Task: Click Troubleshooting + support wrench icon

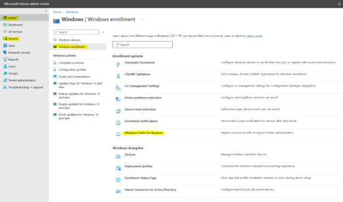Action: [x=5, y=87]
